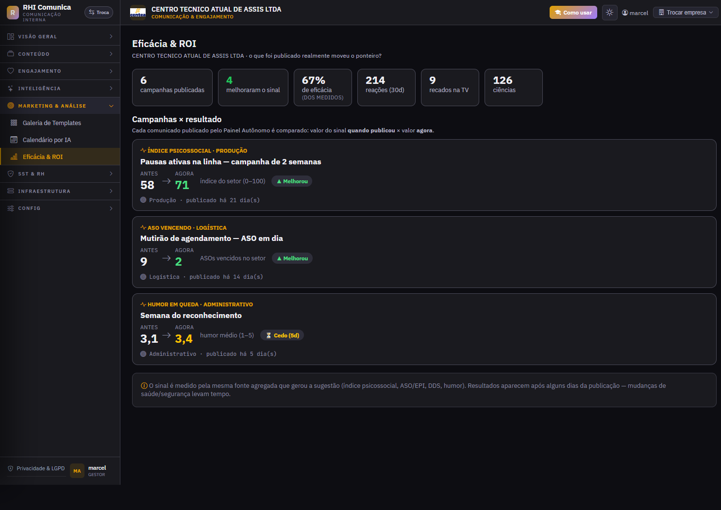Screen dimensions: 721x510
Task: Click the 214 reações (30d) card
Action: tap(386, 87)
